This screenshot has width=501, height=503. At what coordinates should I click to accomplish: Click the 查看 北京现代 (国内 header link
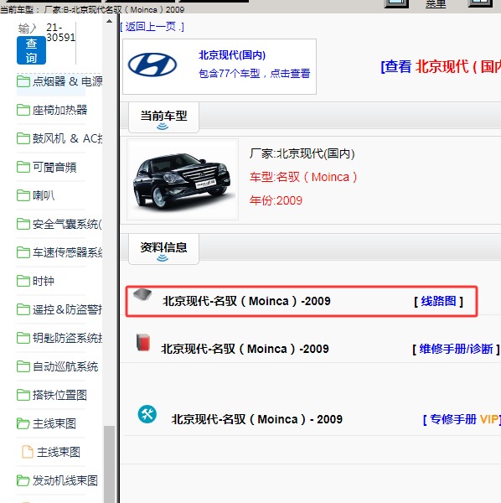(x=441, y=67)
